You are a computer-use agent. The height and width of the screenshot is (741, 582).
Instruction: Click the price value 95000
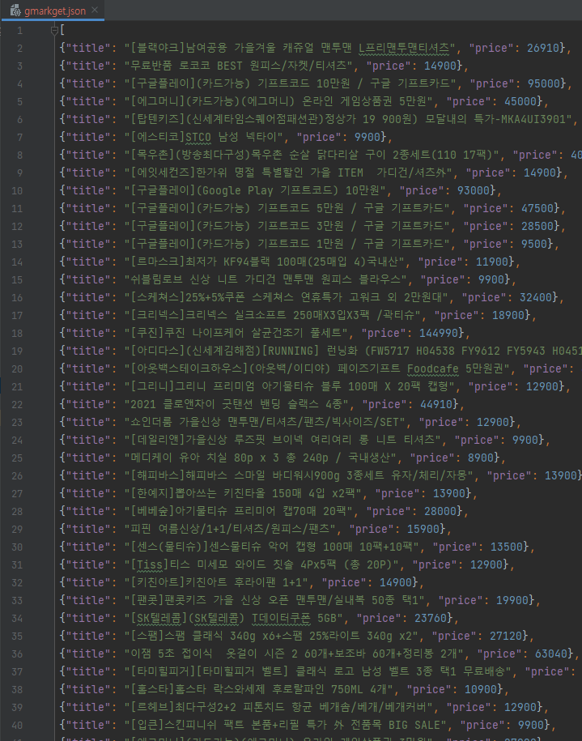click(x=544, y=83)
